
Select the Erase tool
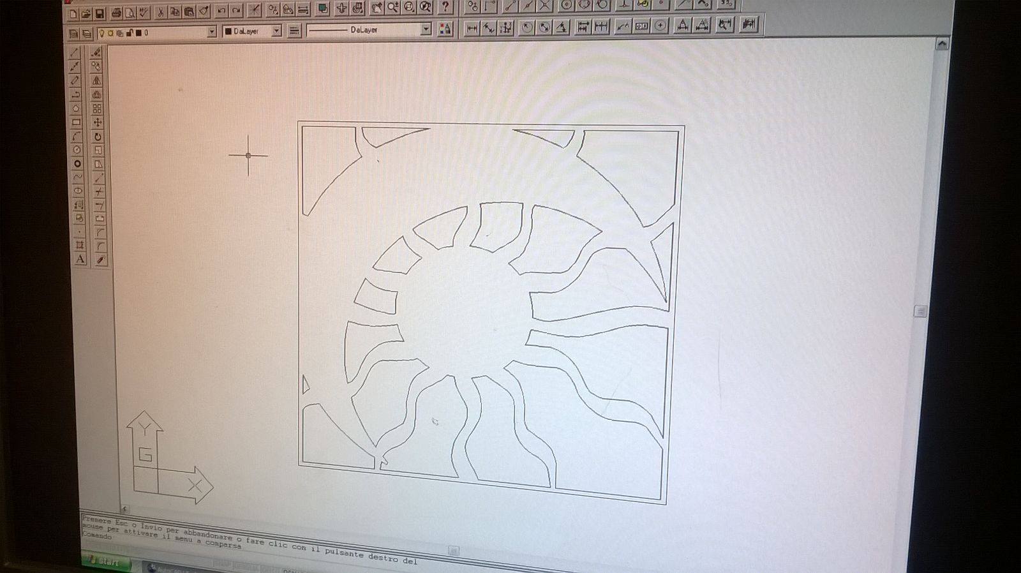coord(96,52)
